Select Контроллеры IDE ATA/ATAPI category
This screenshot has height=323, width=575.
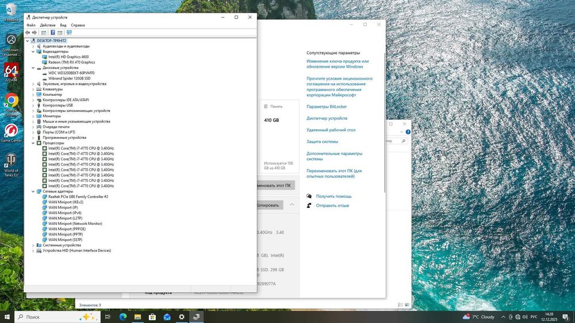(x=66, y=100)
